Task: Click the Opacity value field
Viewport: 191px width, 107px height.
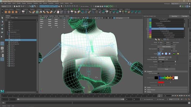Action: pos(161,62)
